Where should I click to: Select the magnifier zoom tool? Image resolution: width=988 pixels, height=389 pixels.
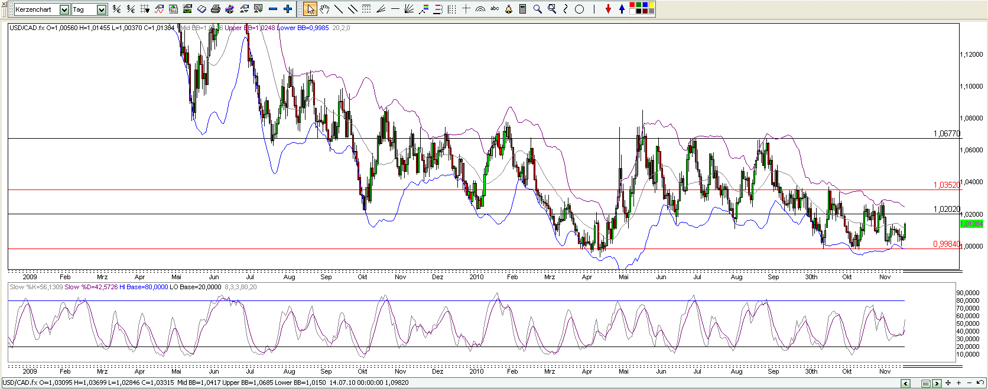pyautogui.click(x=537, y=9)
